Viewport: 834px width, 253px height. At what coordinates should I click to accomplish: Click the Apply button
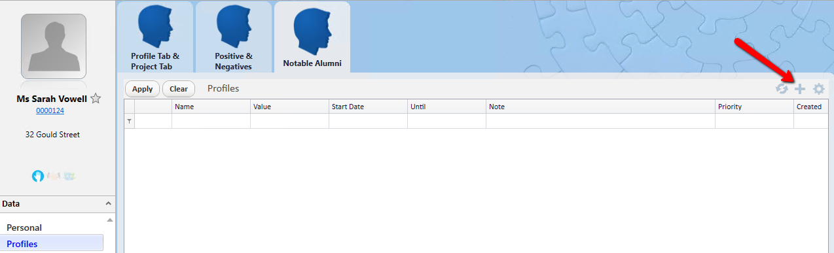click(x=142, y=89)
